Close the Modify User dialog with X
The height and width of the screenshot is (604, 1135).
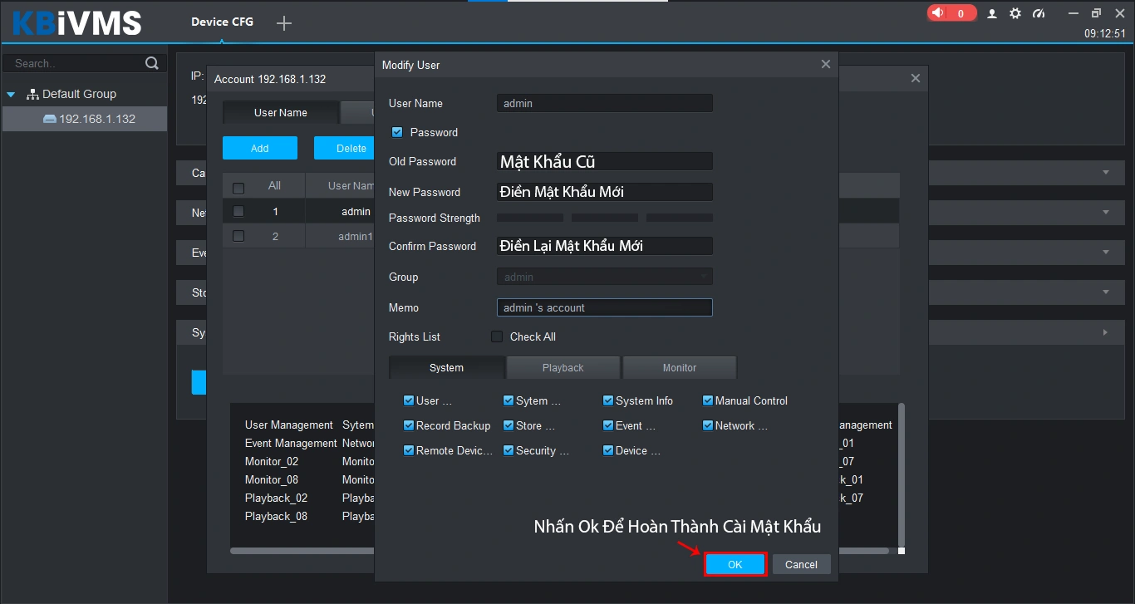825,65
